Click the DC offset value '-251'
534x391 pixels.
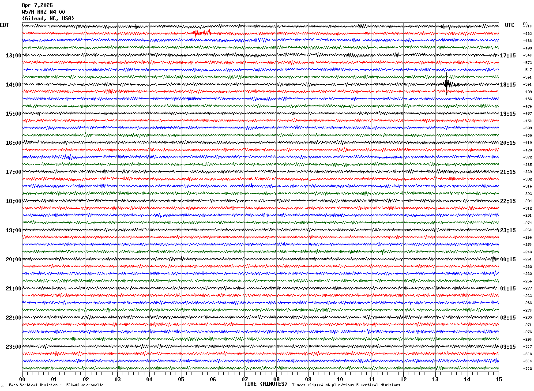(x=527, y=215)
